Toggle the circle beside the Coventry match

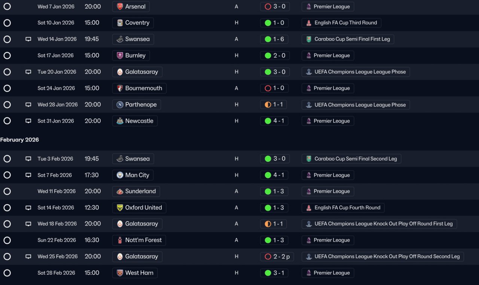click(7, 23)
